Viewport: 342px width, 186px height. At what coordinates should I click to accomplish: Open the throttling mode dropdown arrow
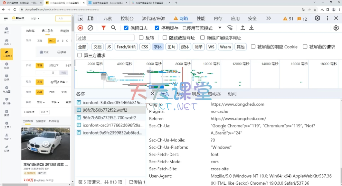(x=220, y=28)
